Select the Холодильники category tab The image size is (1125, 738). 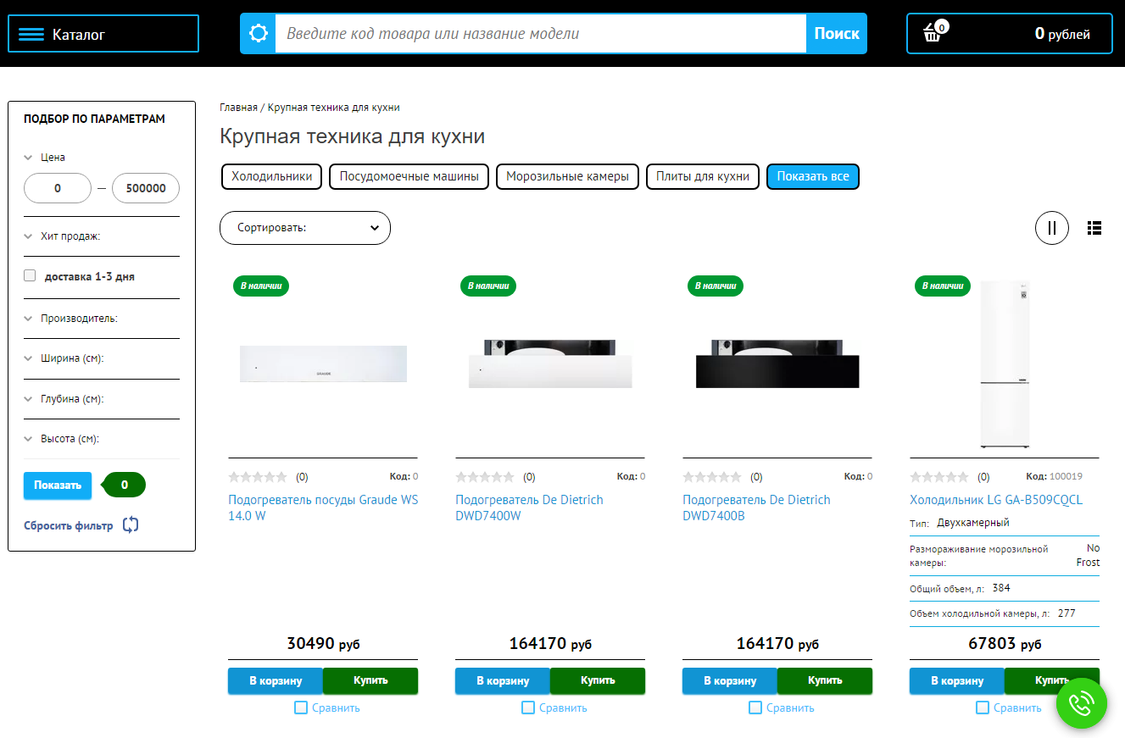pyautogui.click(x=271, y=177)
